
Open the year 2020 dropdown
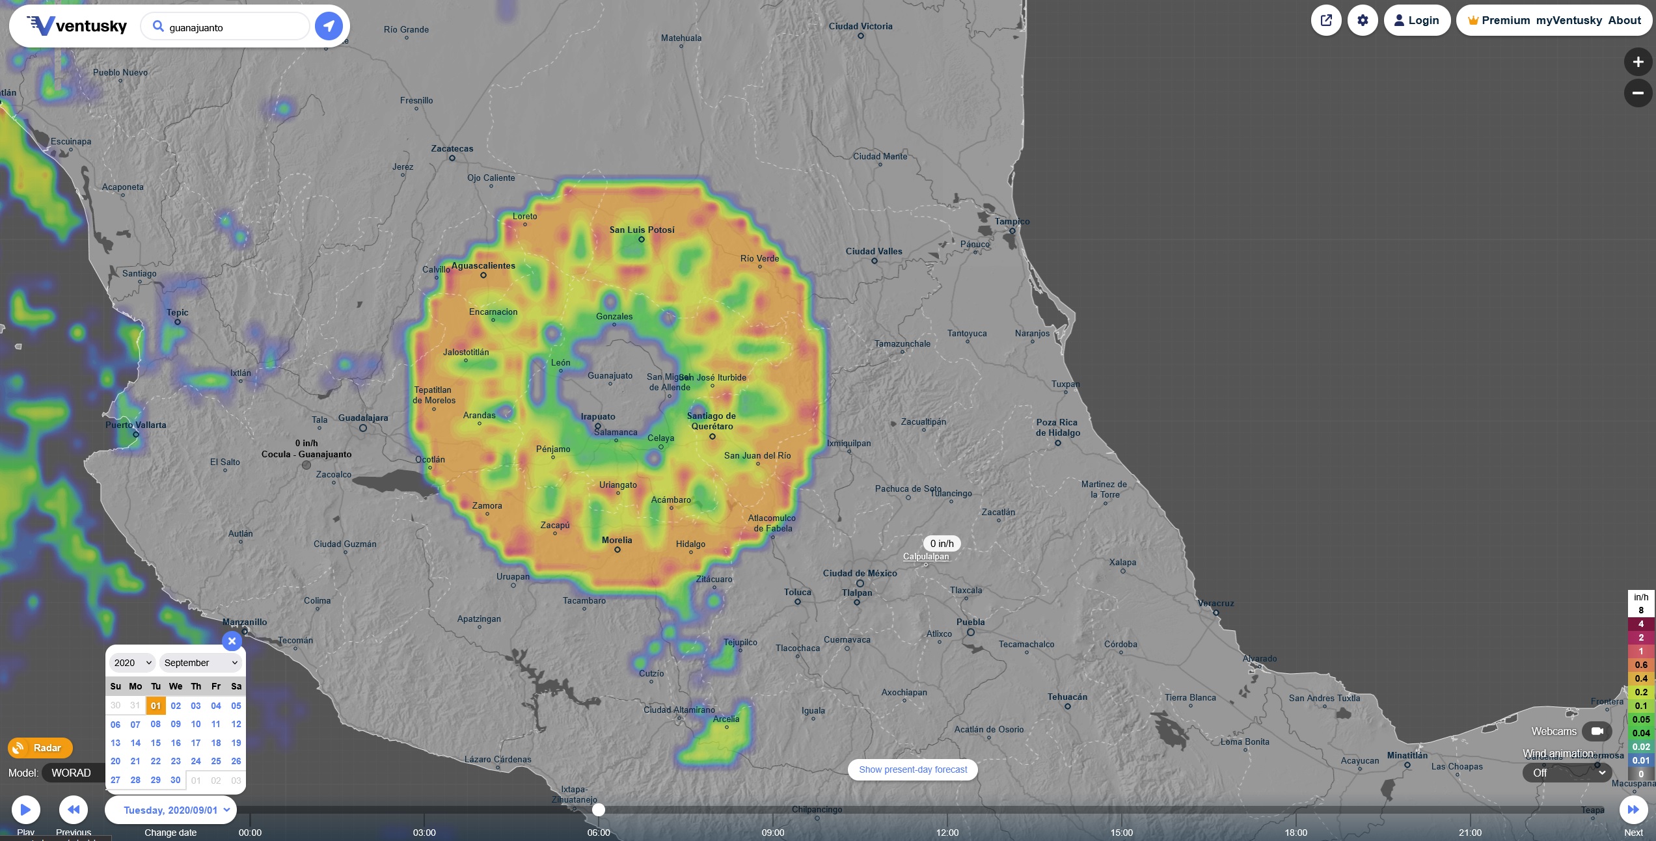tap(132, 663)
